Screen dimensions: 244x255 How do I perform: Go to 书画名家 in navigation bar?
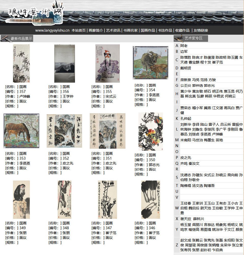(x=131, y=30)
